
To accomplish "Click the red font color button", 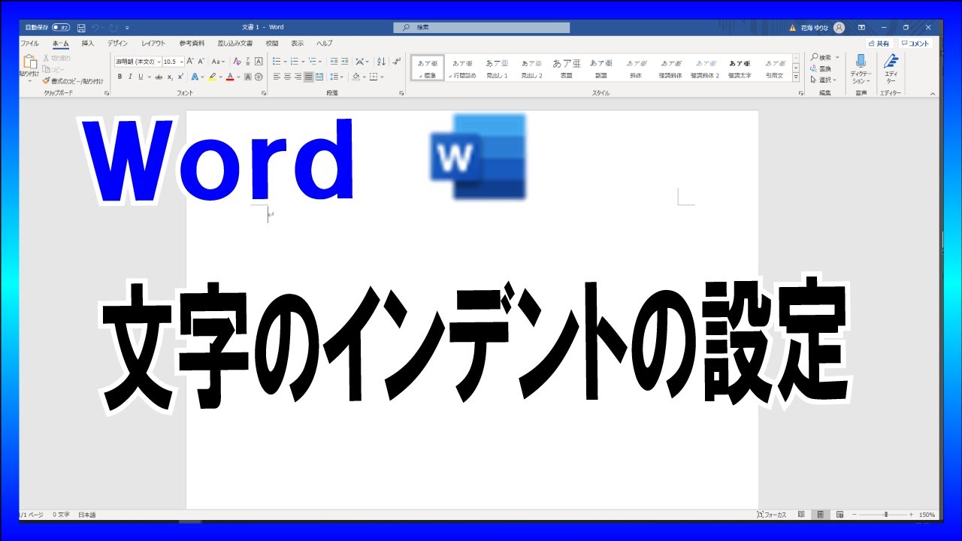I will tap(230, 77).
